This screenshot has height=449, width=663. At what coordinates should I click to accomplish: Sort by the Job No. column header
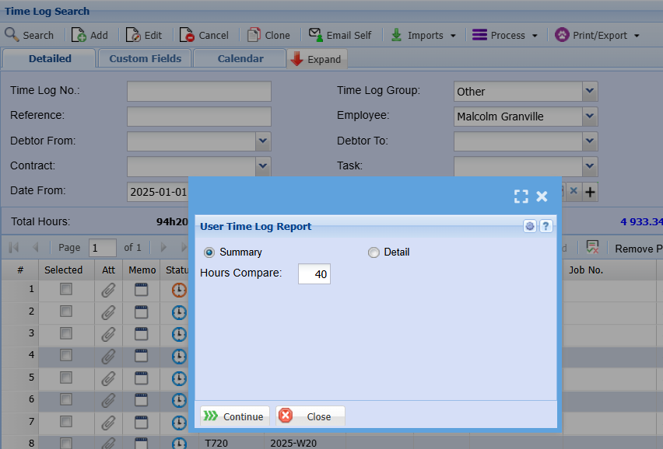point(609,270)
